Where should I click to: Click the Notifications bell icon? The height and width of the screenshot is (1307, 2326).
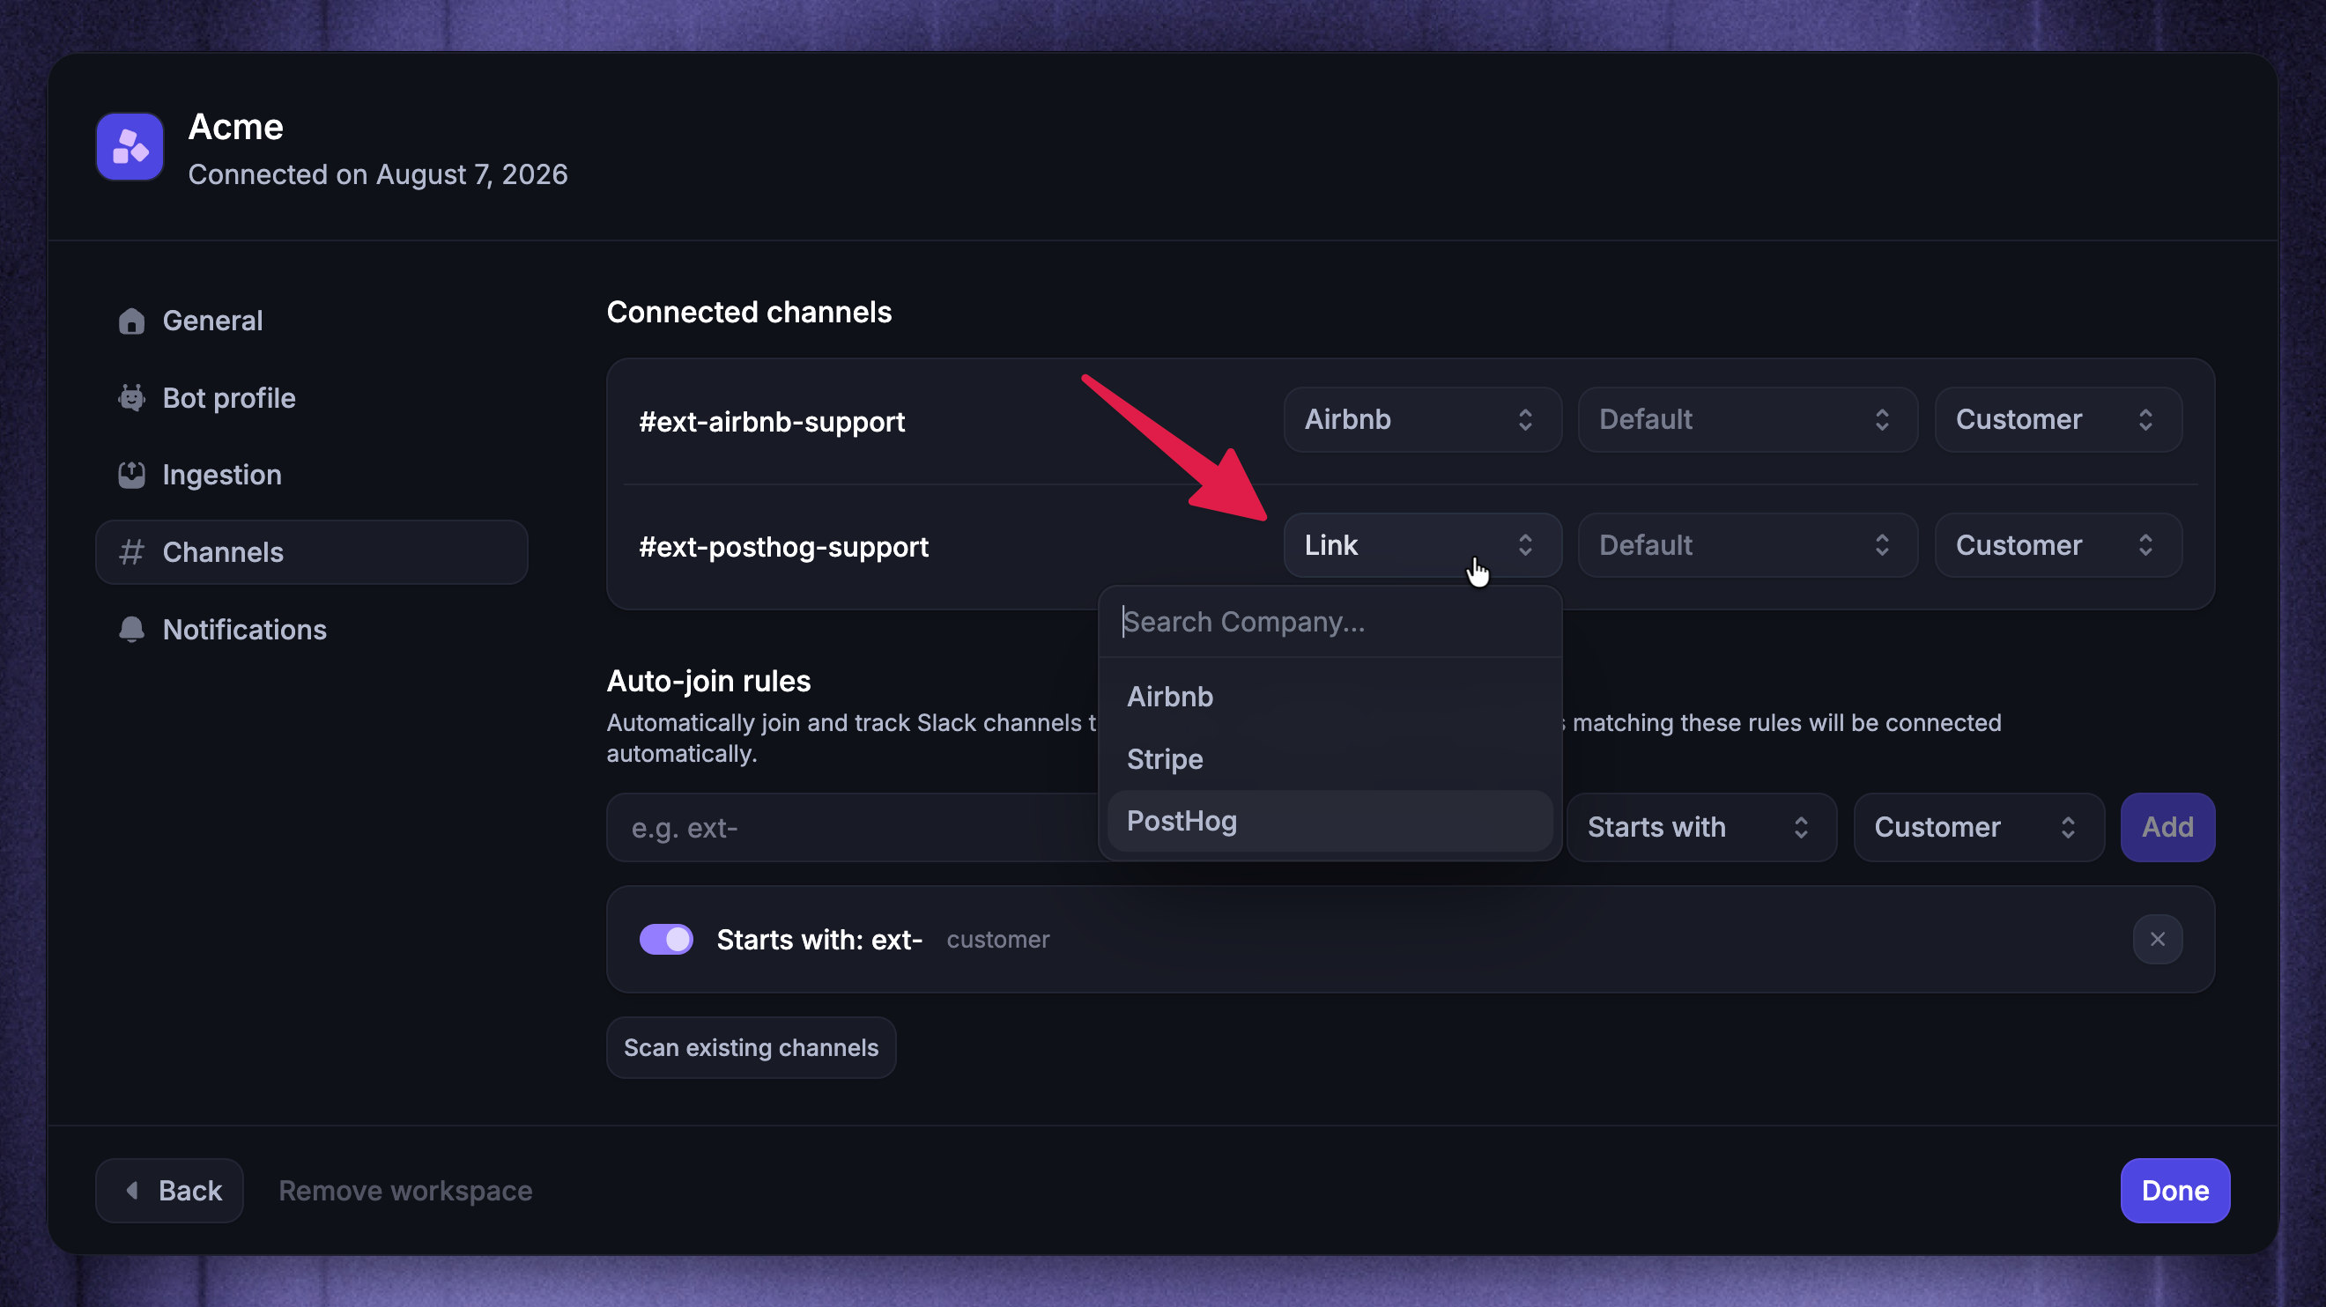click(x=132, y=629)
